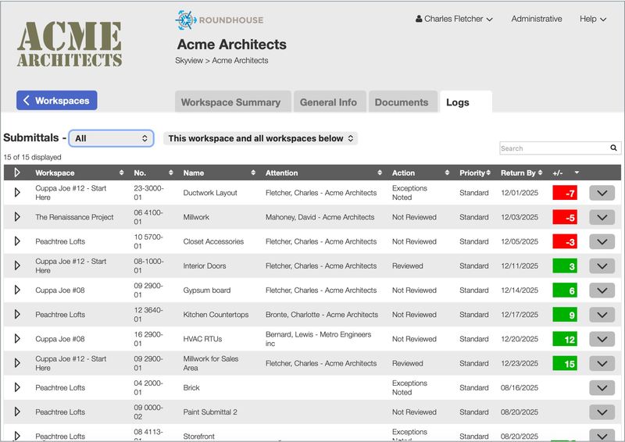
Task: Click the Ductwork Layout name cell
Action: pos(210,193)
